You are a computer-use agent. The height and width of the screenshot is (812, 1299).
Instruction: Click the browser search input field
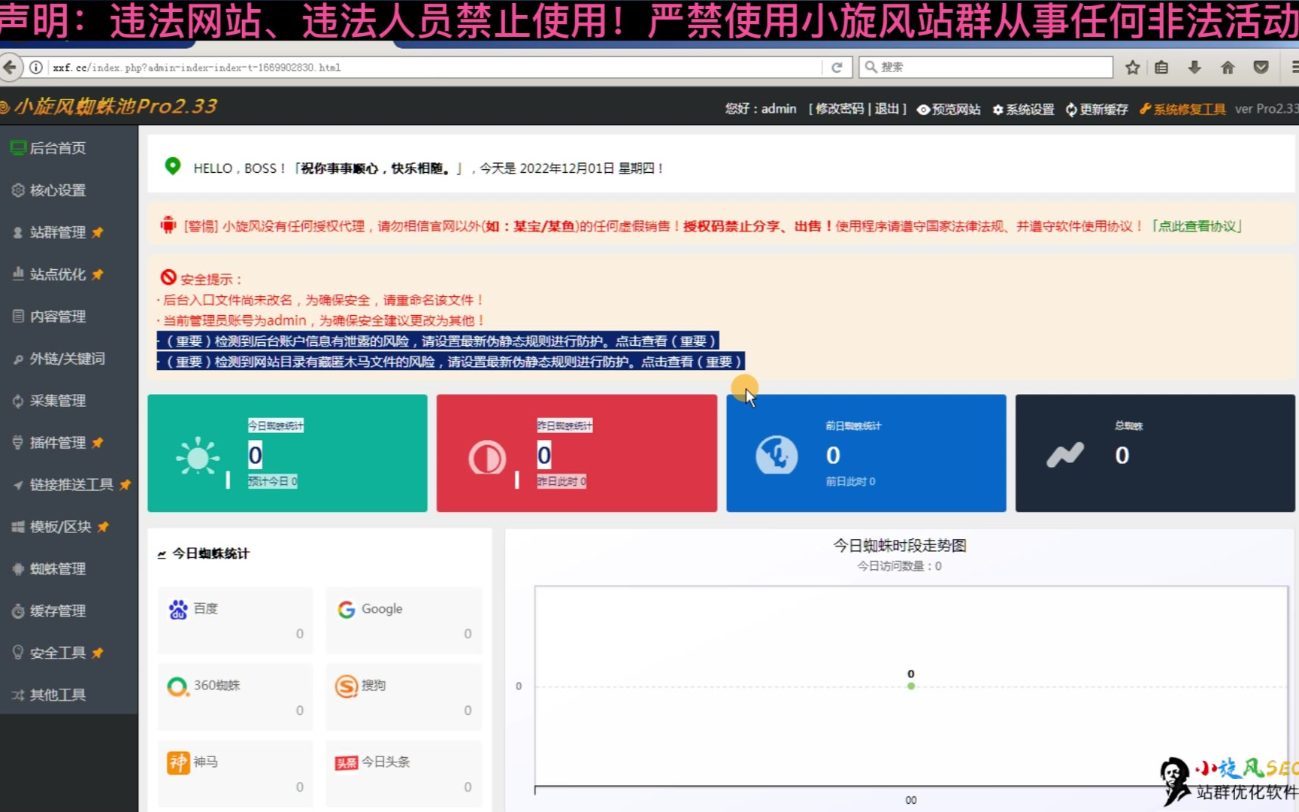pyautogui.click(x=992, y=68)
